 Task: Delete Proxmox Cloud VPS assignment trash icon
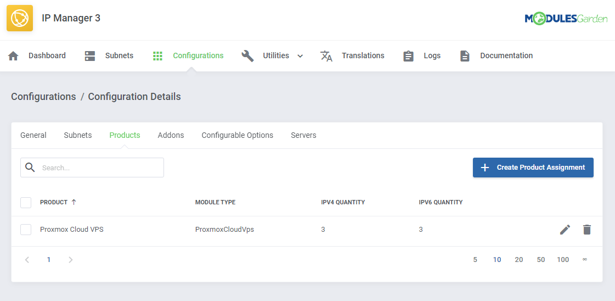[x=587, y=230]
